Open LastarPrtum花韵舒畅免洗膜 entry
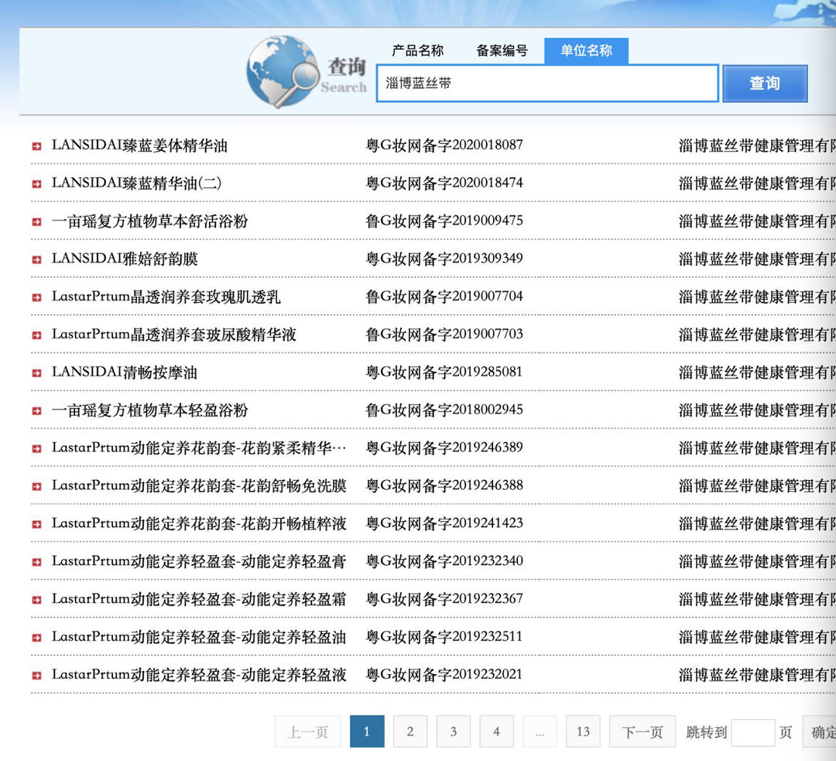 (199, 486)
